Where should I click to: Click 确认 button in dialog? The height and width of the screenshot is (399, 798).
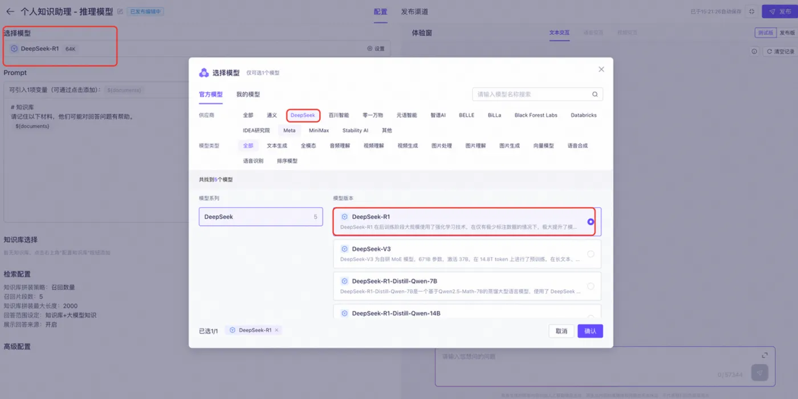pyautogui.click(x=590, y=331)
